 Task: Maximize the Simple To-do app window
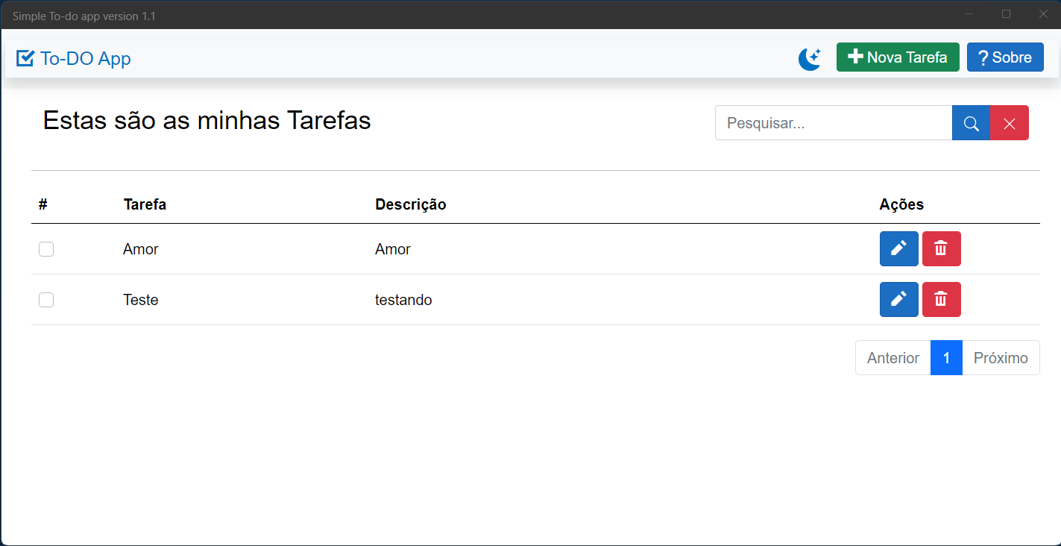pos(1006,14)
